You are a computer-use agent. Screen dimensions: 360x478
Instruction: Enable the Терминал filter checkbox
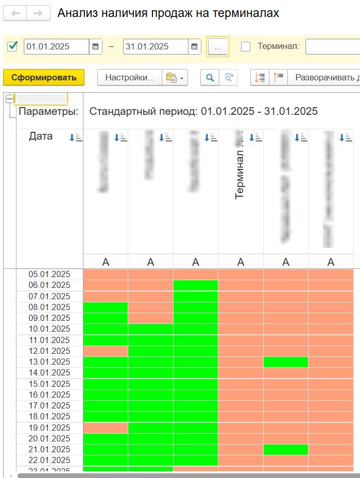point(246,47)
